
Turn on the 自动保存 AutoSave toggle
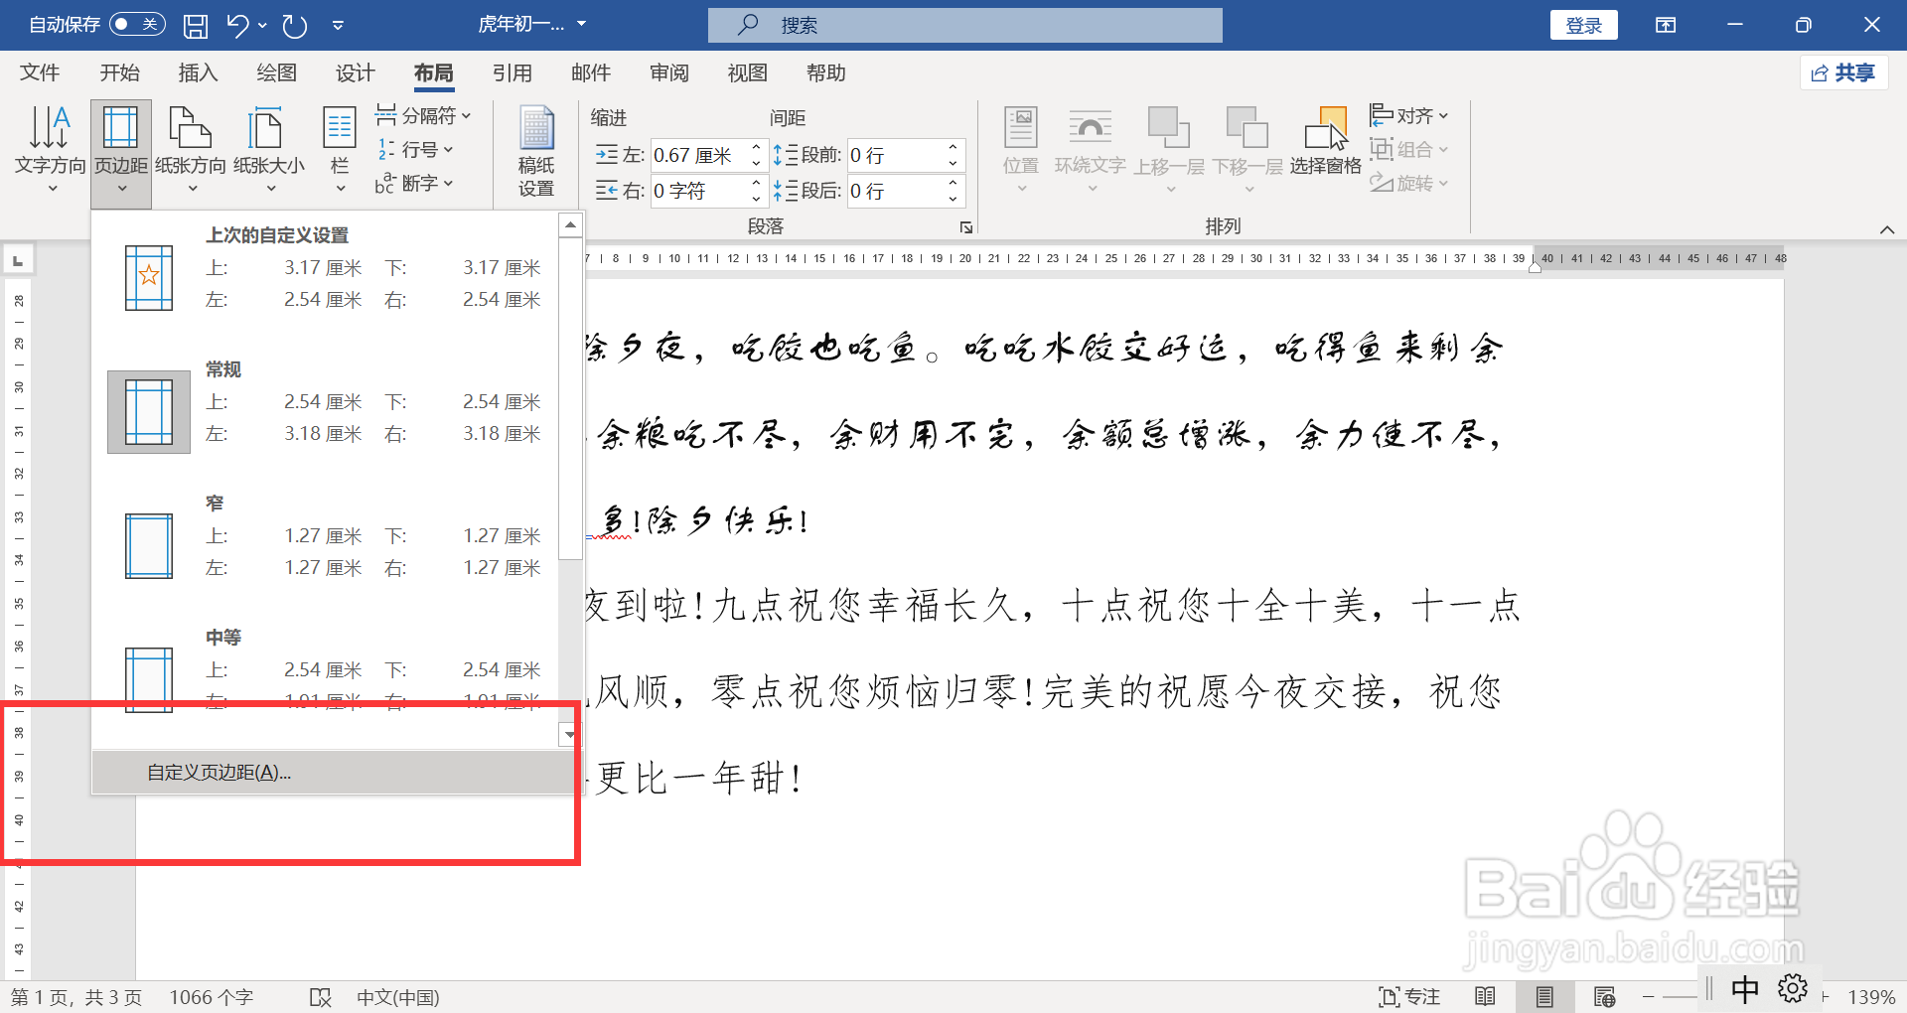137,24
